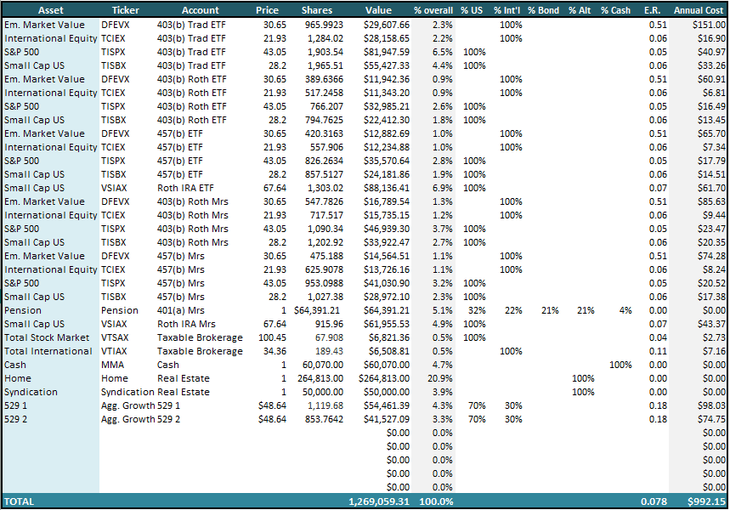Click the Total Stock Market asset cell
Viewport: 730px width, 510px height.
47,337
